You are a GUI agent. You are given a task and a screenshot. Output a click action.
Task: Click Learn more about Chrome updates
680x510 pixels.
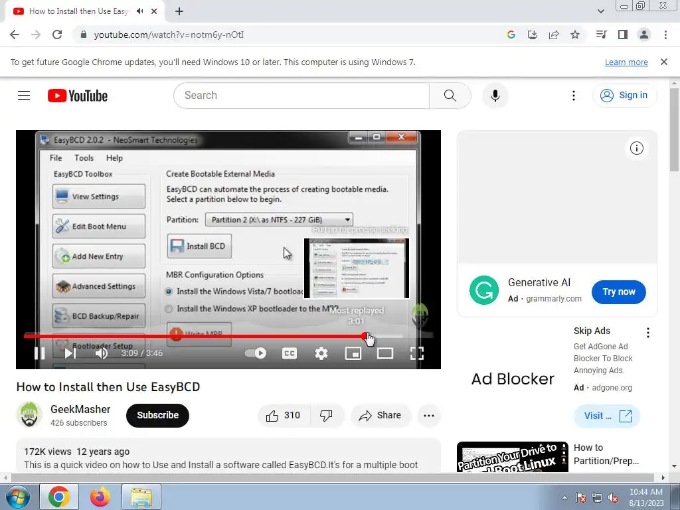point(626,62)
